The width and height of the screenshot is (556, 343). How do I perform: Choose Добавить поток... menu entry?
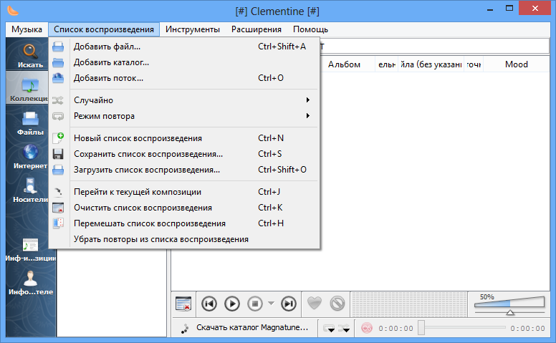[184, 78]
